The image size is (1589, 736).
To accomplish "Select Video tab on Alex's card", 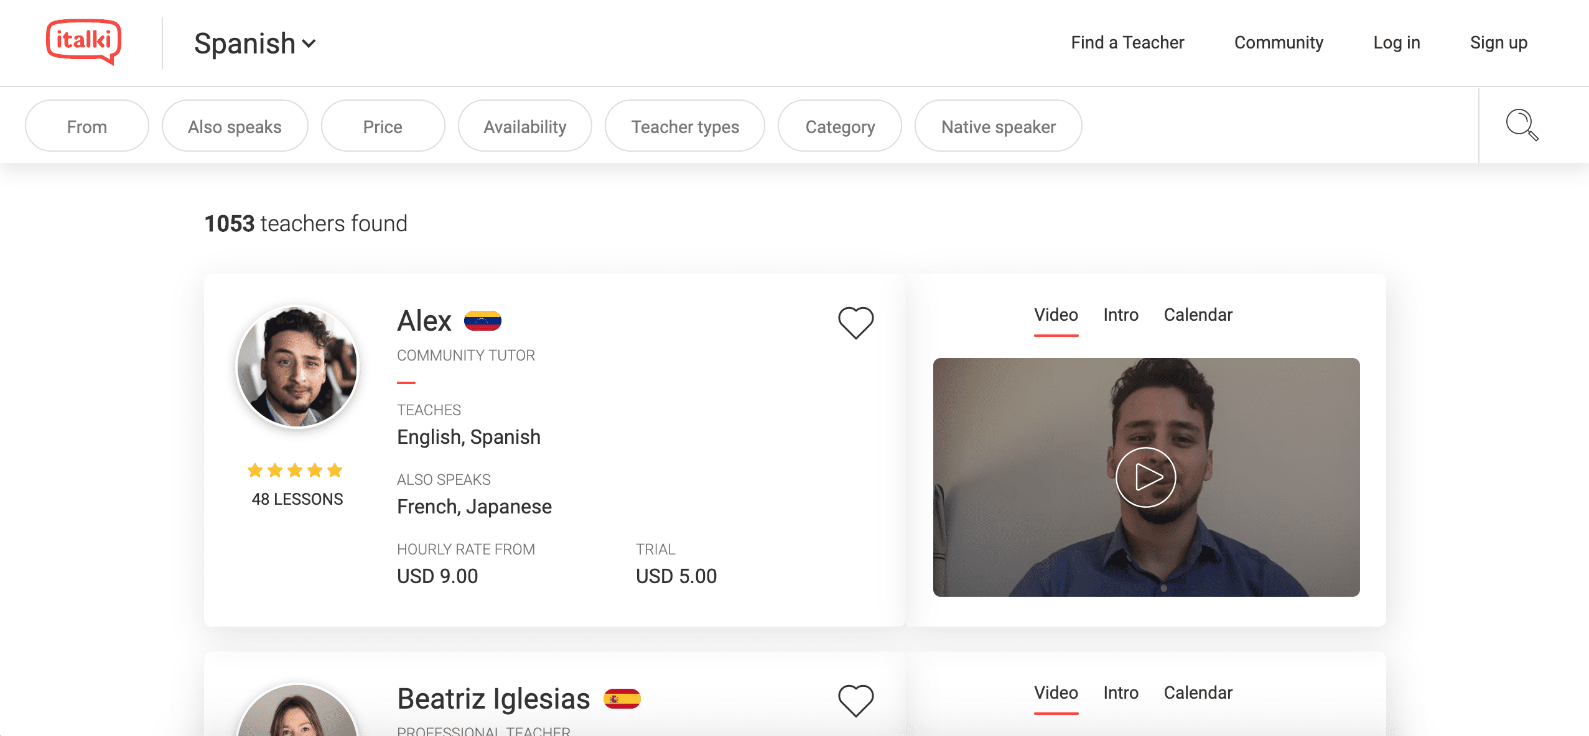I will pos(1056,315).
